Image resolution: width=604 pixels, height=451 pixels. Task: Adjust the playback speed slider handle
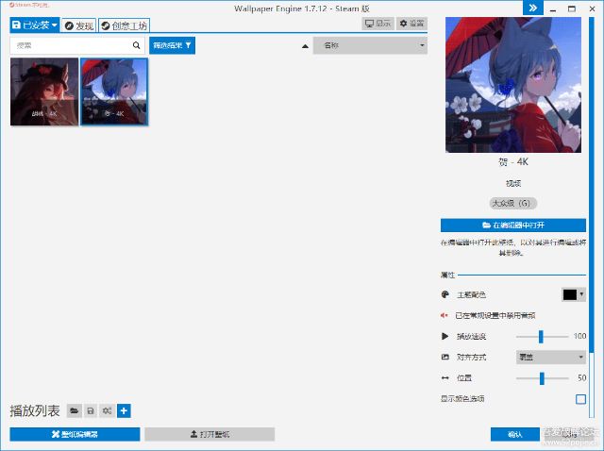point(541,337)
